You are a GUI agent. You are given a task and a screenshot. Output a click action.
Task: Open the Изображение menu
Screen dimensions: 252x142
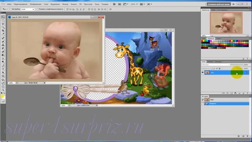(35, 4)
